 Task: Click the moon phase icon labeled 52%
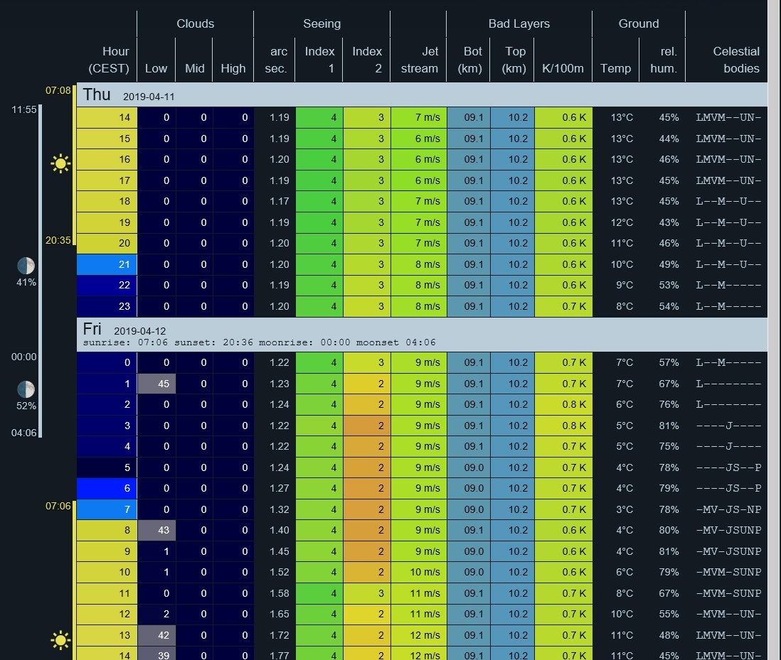point(26,389)
